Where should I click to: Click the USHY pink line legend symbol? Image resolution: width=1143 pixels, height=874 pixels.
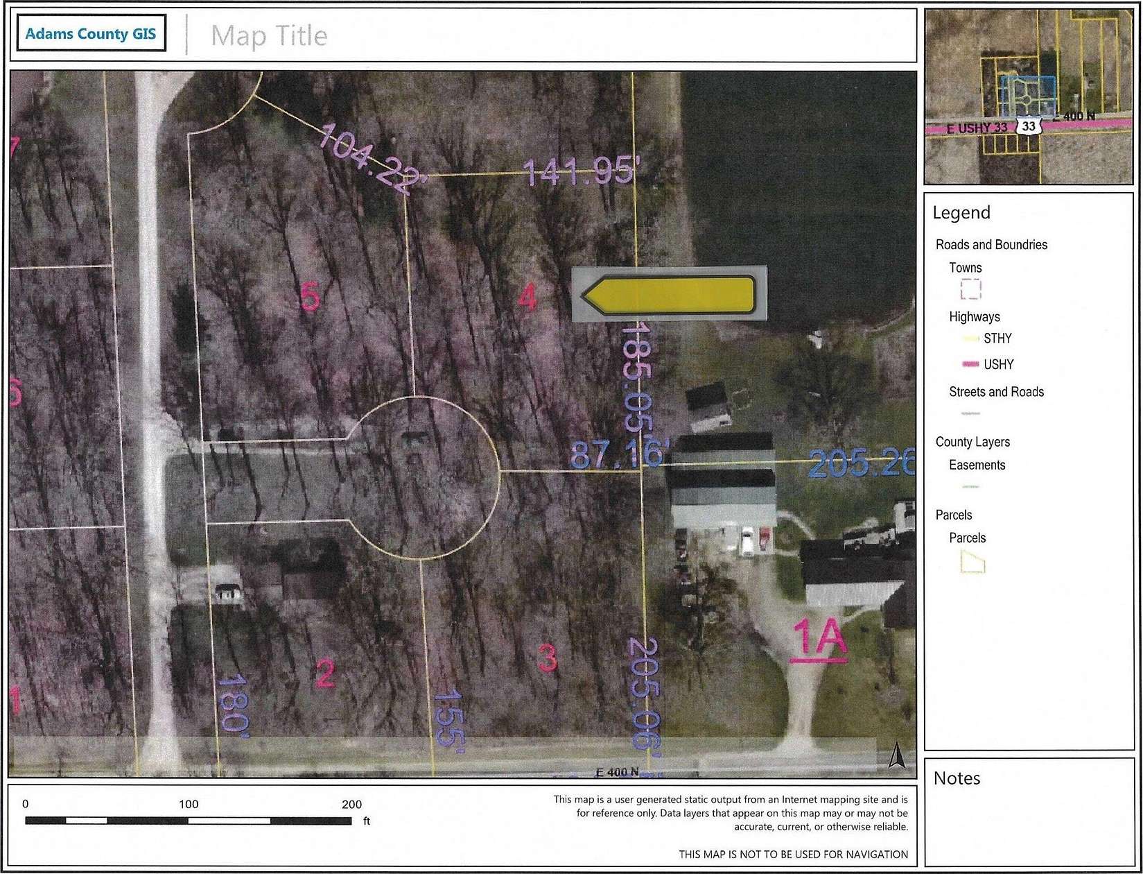point(970,363)
